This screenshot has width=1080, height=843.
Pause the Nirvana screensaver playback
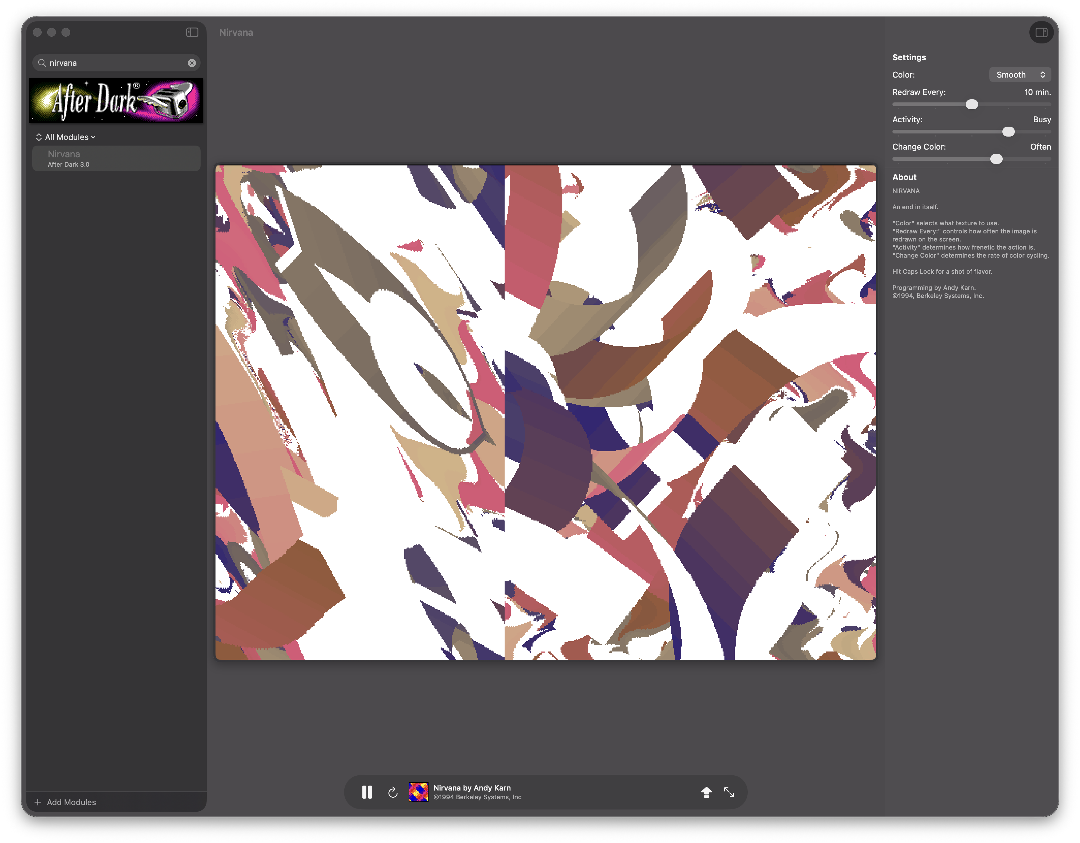[x=367, y=792]
